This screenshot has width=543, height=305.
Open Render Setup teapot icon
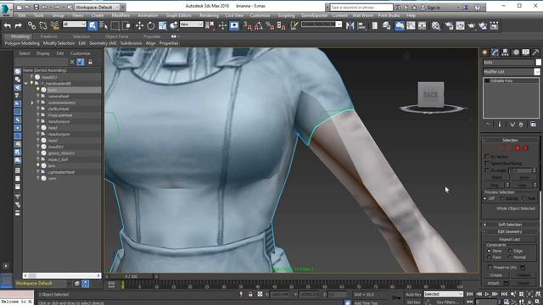pos(449,25)
